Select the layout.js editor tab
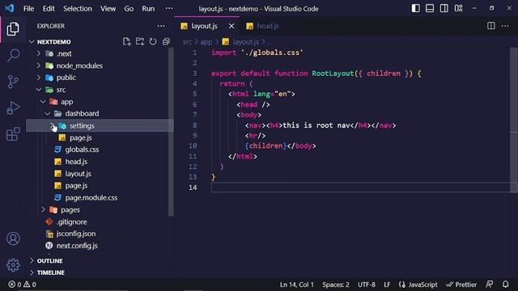The height and width of the screenshot is (291, 518). click(204, 26)
